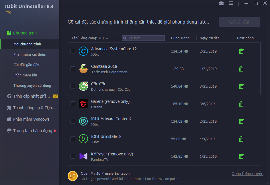Check the box next to IObit Malware Fighter 6

tap(73, 121)
